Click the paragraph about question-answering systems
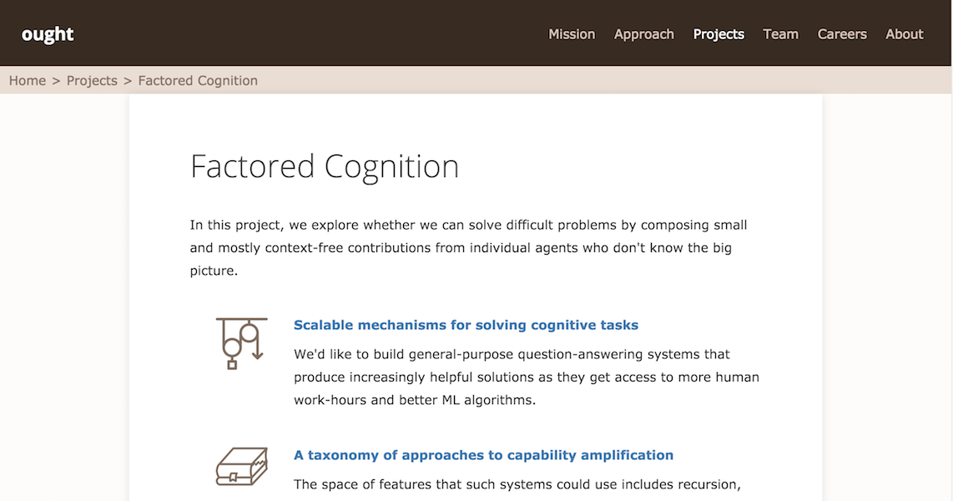 click(527, 377)
